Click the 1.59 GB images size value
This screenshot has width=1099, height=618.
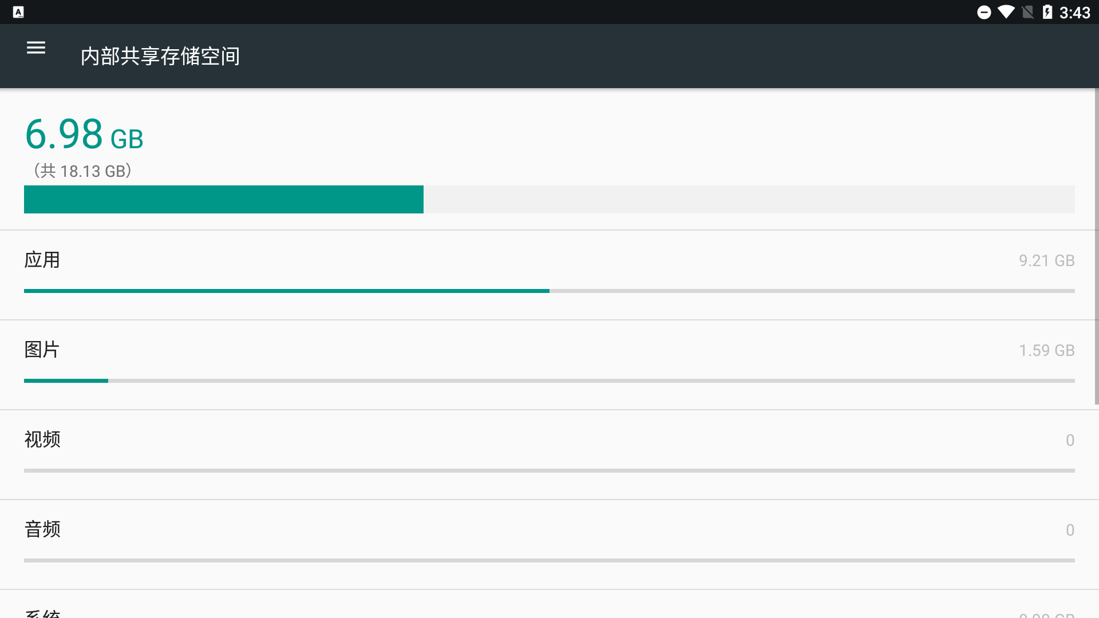click(1046, 351)
